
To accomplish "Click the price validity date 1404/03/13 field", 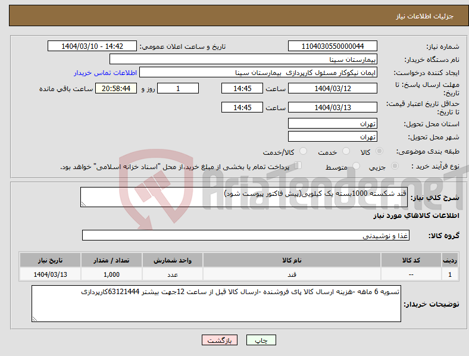I will point(332,107).
